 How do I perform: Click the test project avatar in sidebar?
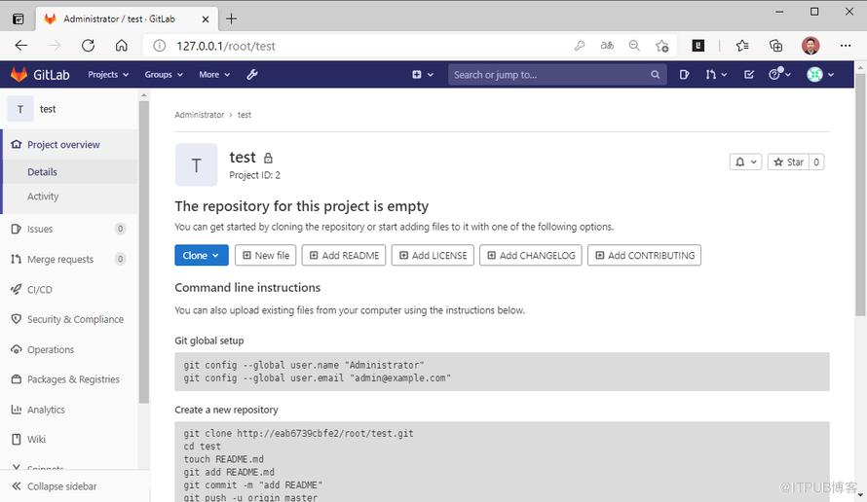pyautogui.click(x=20, y=109)
